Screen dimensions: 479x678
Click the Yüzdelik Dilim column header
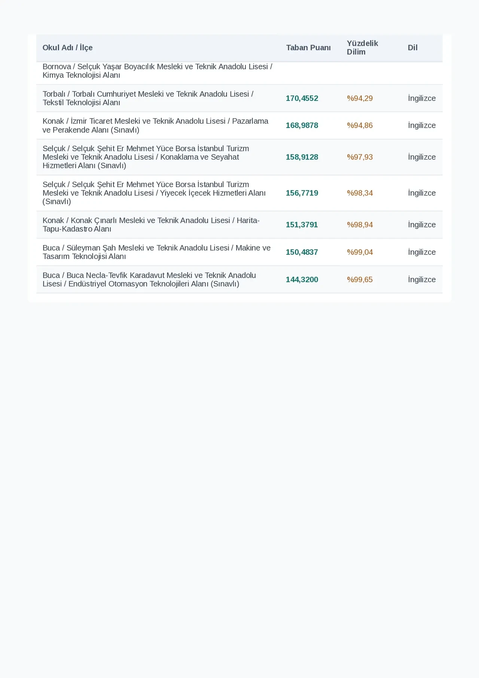pyautogui.click(x=362, y=48)
